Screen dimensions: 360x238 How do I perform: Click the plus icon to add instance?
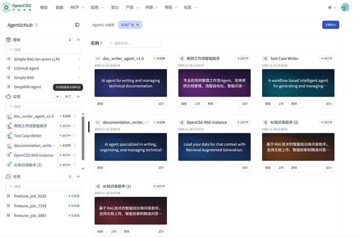[x=57, y=97]
